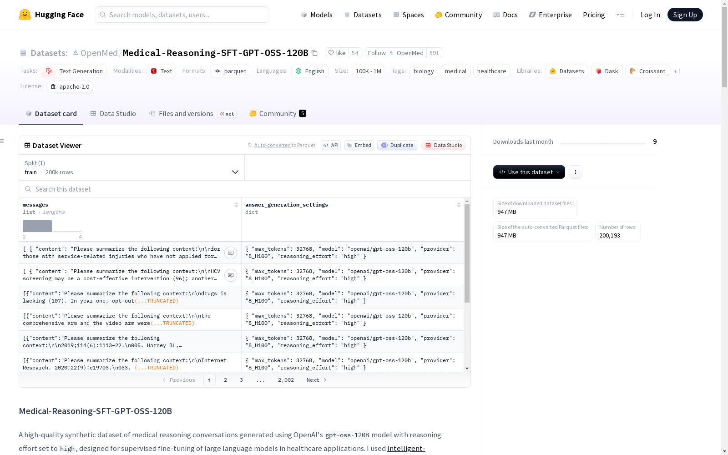Expand the Split train dropdown
This screenshot has width=728, height=455.
[x=132, y=167]
